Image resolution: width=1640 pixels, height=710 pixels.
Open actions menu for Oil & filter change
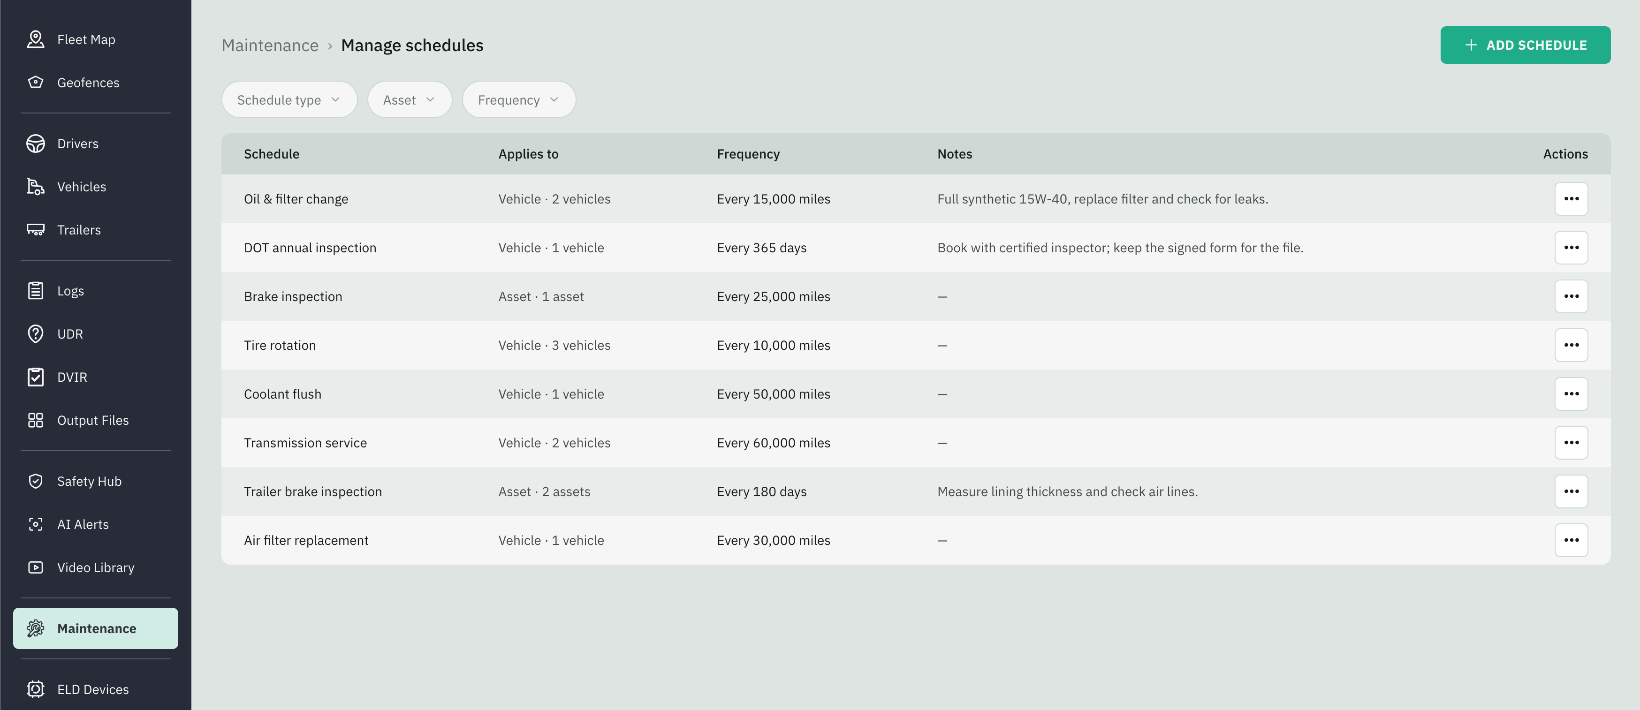tap(1571, 199)
